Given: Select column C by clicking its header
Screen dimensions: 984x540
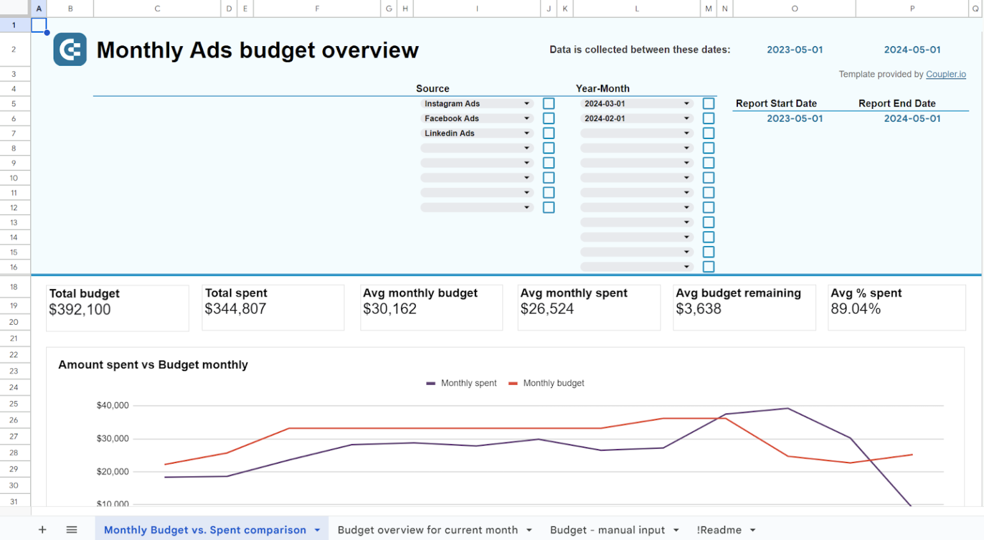Looking at the screenshot, I should (x=156, y=8).
